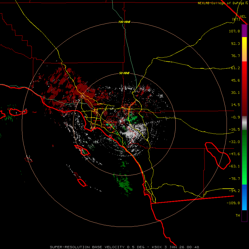Click the -109.8 velocity scale value
The width and height of the screenshot is (249, 249).
pos(233,203)
